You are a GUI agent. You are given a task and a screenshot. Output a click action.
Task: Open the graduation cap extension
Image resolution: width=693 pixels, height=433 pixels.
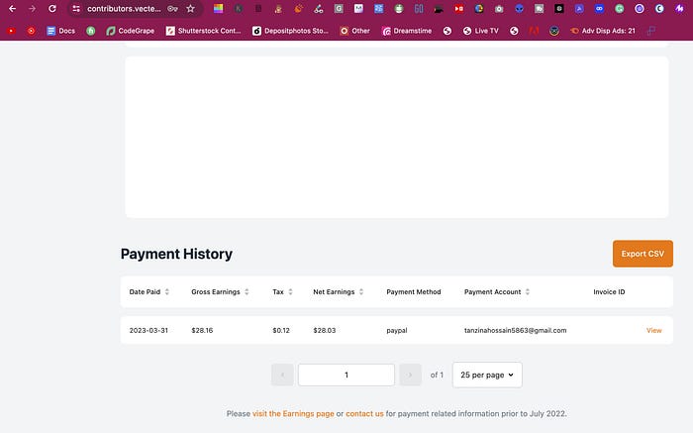(x=439, y=8)
